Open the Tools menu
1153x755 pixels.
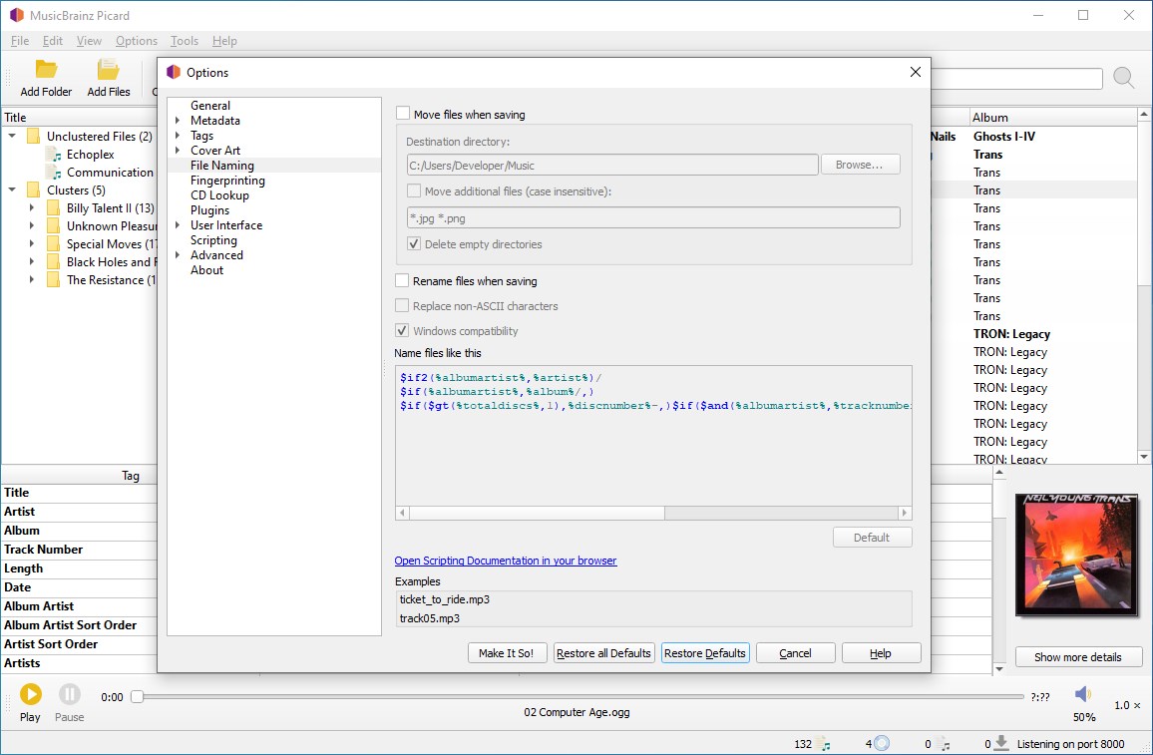coord(184,41)
